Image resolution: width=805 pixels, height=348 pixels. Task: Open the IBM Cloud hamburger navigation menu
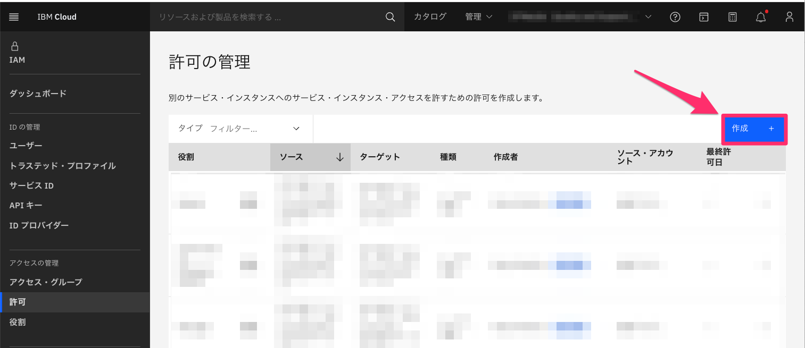point(13,16)
